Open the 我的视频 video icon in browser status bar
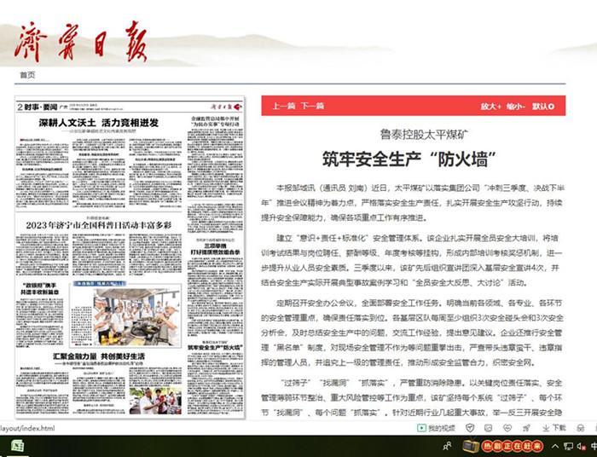 [x=436, y=428]
